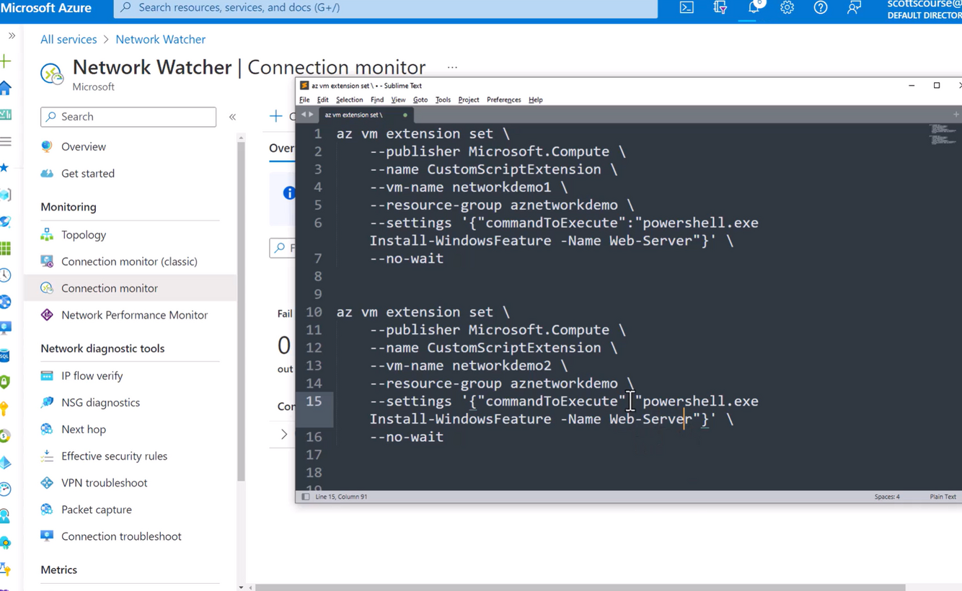Open the ellipsis more options beside page title

point(452,67)
